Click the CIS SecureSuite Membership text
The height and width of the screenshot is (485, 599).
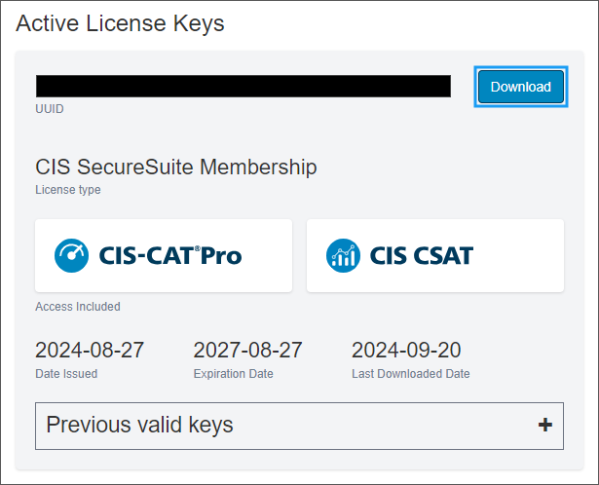click(175, 167)
